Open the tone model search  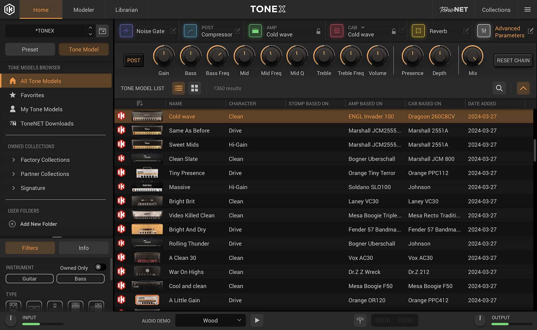pyautogui.click(x=499, y=88)
